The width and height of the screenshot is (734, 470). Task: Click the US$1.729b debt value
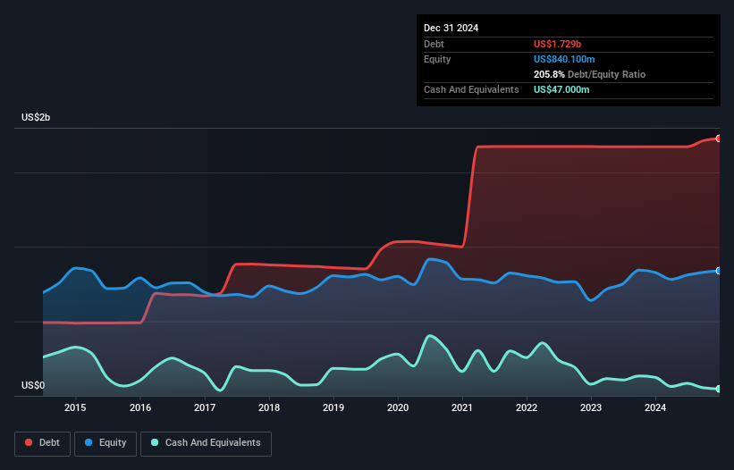pos(557,44)
